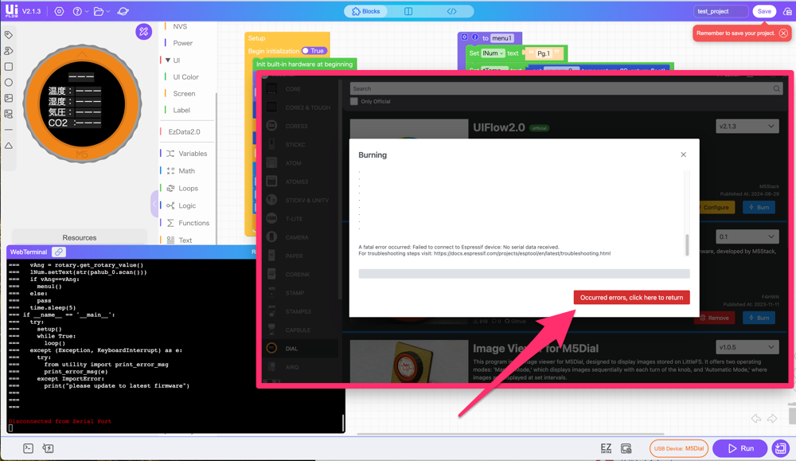Select the Label widget tool icon

9,35
